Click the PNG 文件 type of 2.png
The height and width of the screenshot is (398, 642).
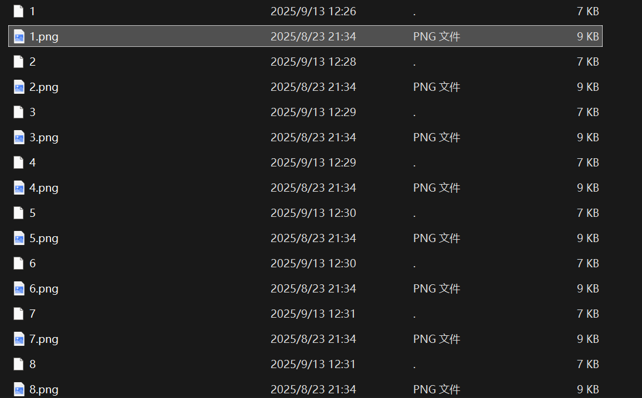(436, 87)
